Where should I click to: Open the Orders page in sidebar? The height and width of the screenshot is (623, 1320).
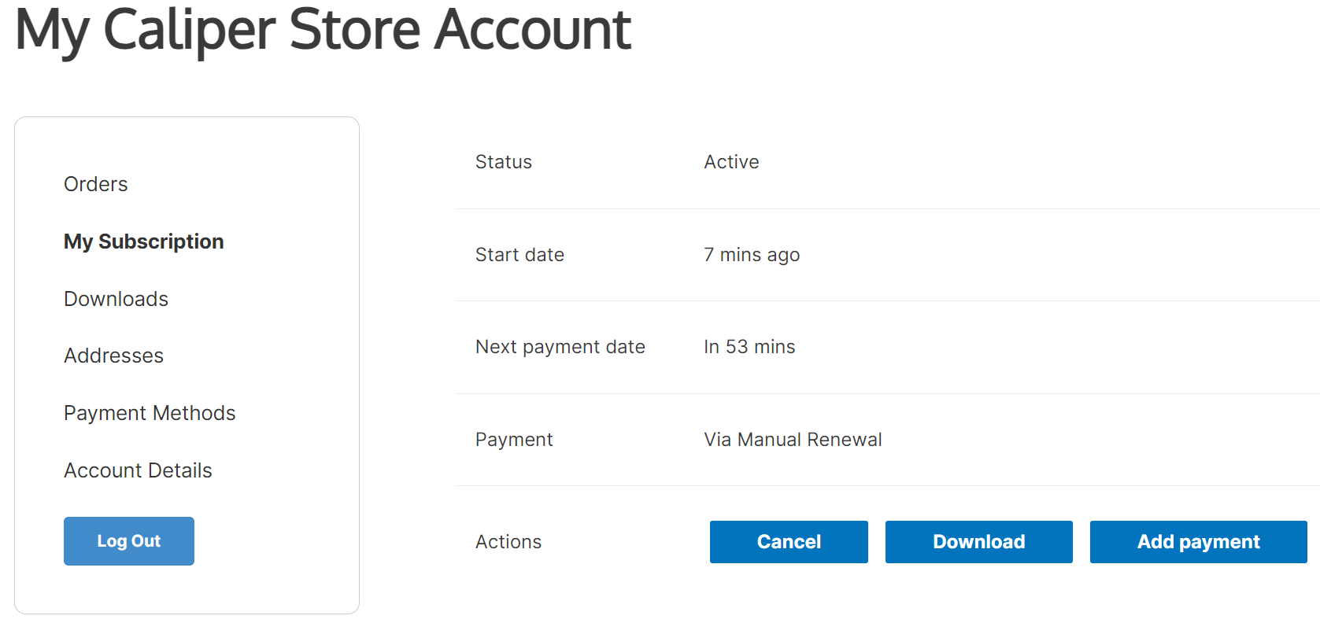click(95, 184)
